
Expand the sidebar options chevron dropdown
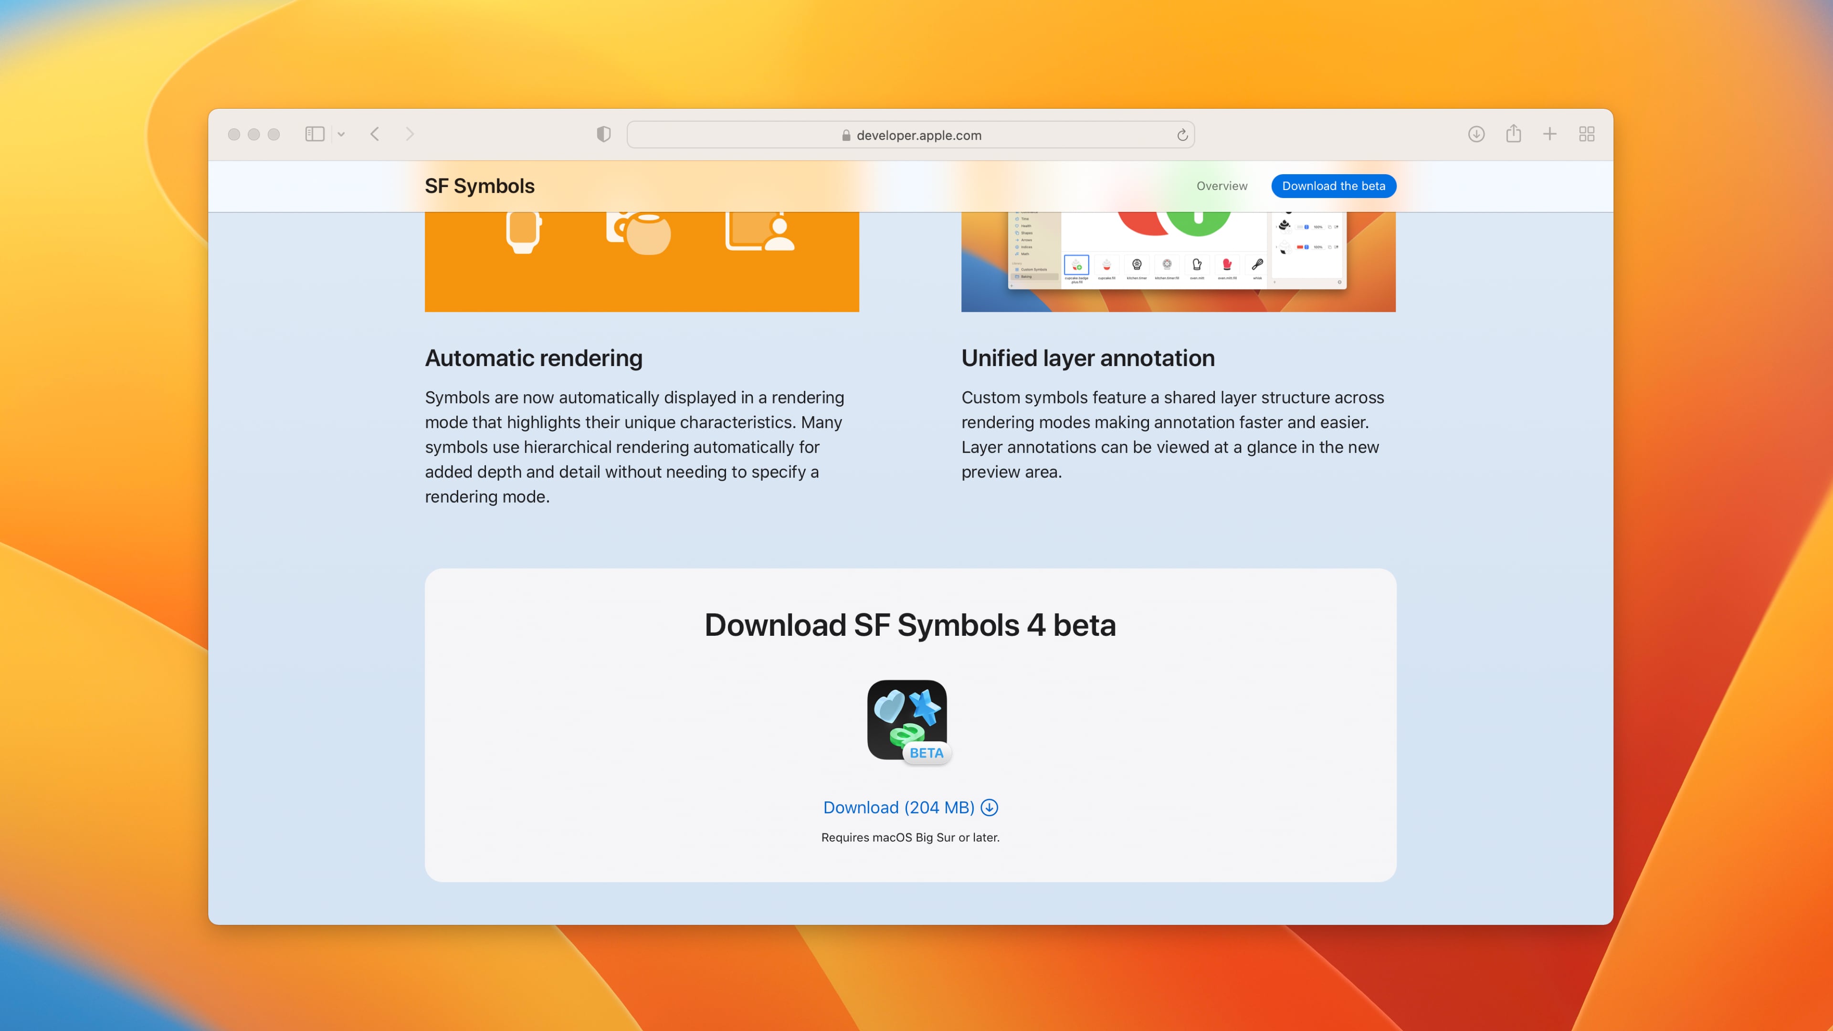(x=341, y=134)
